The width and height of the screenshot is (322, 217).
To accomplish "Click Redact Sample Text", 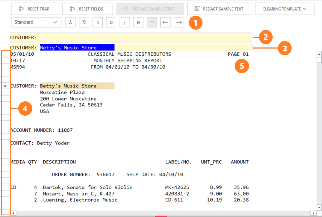I will click(x=219, y=9).
